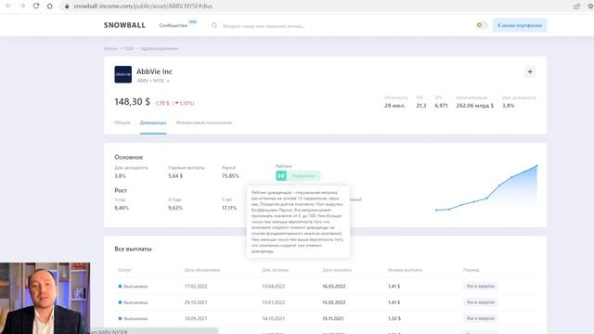Click the Период column header
This screenshot has height=334, width=594.
[471, 270]
